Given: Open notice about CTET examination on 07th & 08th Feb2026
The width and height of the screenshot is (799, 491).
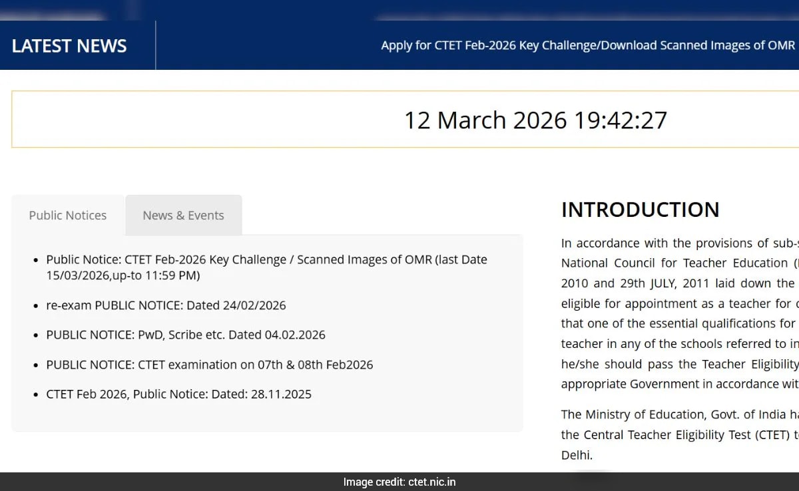Looking at the screenshot, I should tap(209, 365).
